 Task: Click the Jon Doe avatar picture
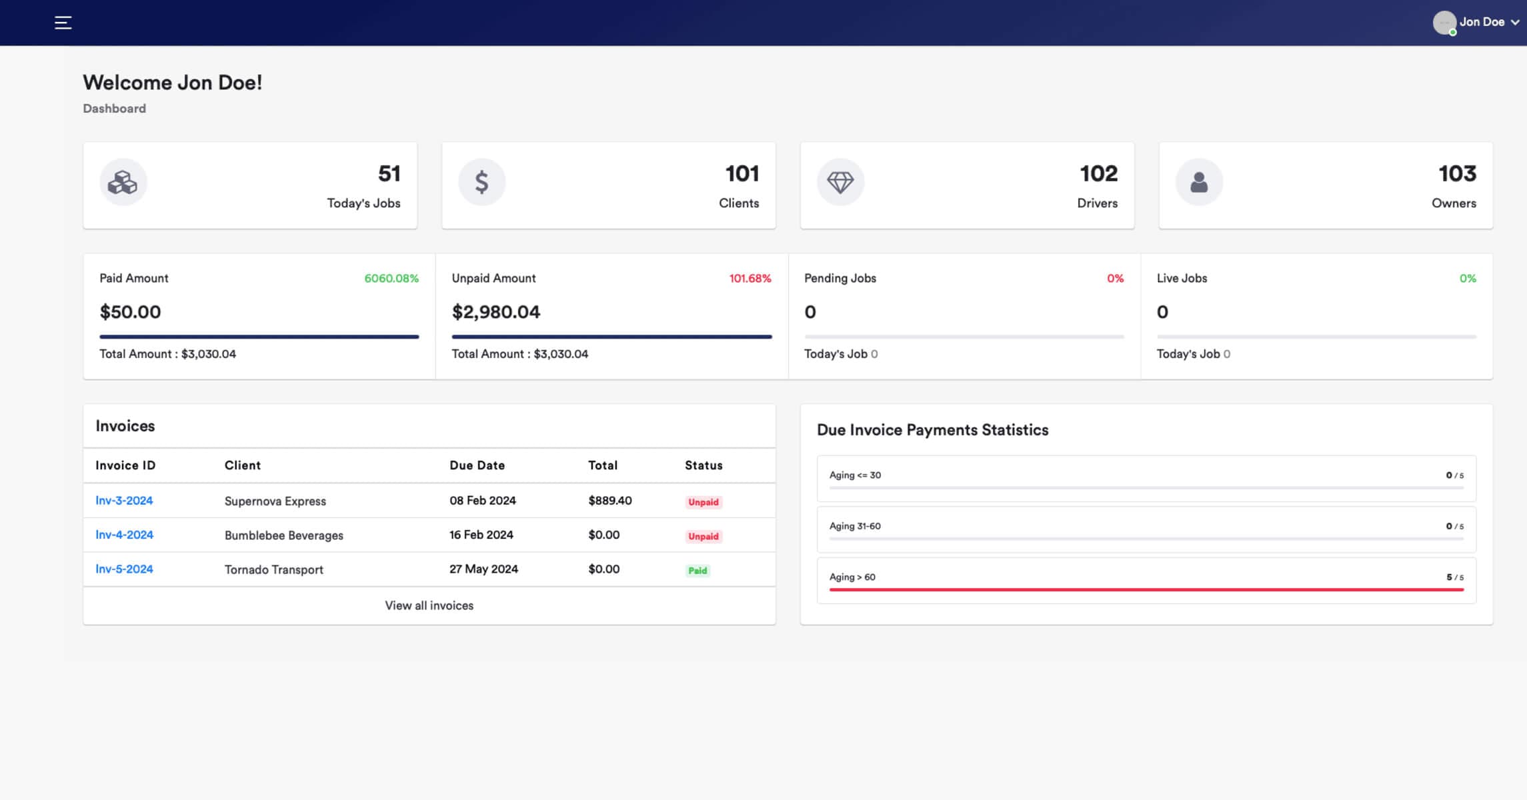[x=1444, y=23]
